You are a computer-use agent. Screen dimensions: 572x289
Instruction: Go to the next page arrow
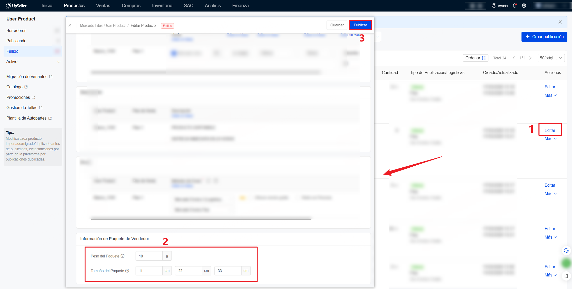[530, 58]
